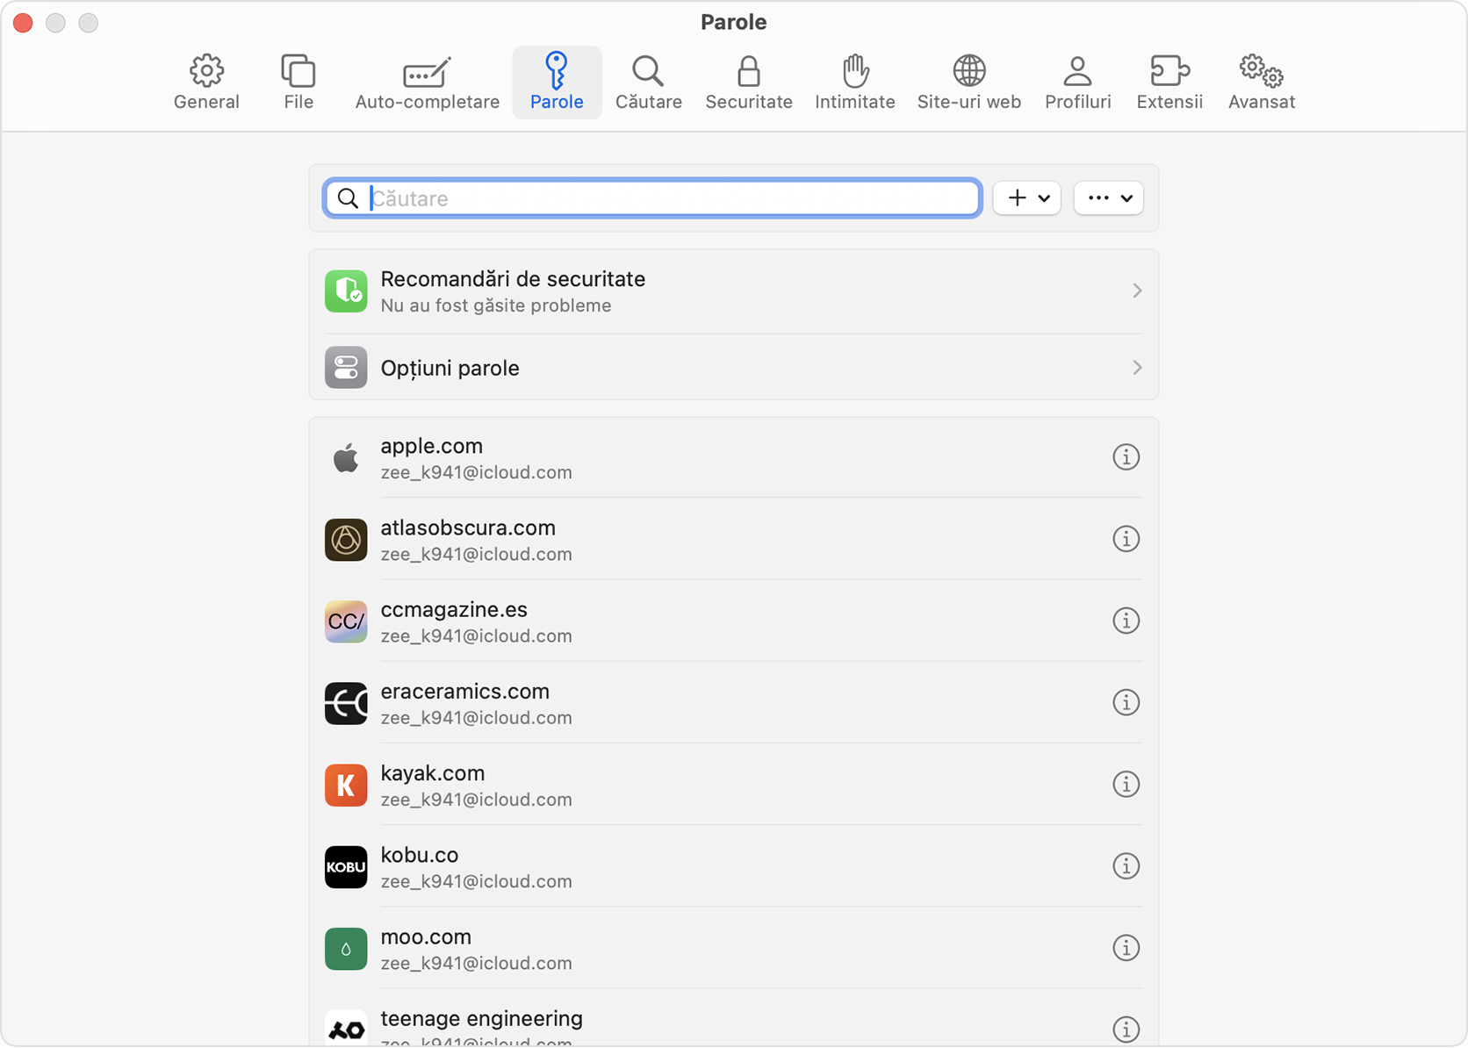This screenshot has height=1048, width=1468.
Task: Open the Auto-completare tab
Action: click(x=428, y=83)
